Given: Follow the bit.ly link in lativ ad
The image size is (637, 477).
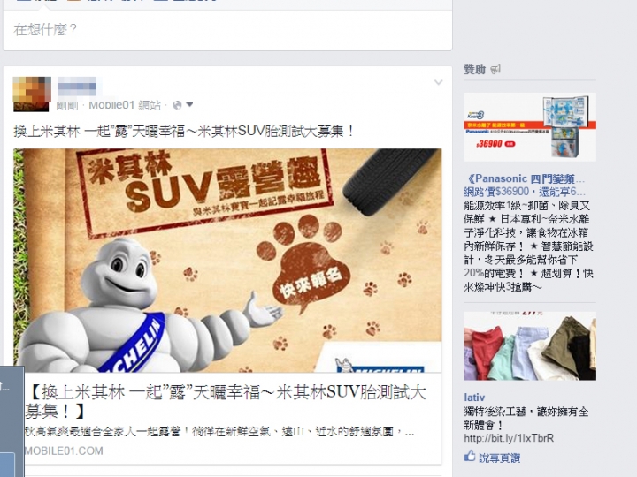Looking at the screenshot, I should click(x=509, y=438).
